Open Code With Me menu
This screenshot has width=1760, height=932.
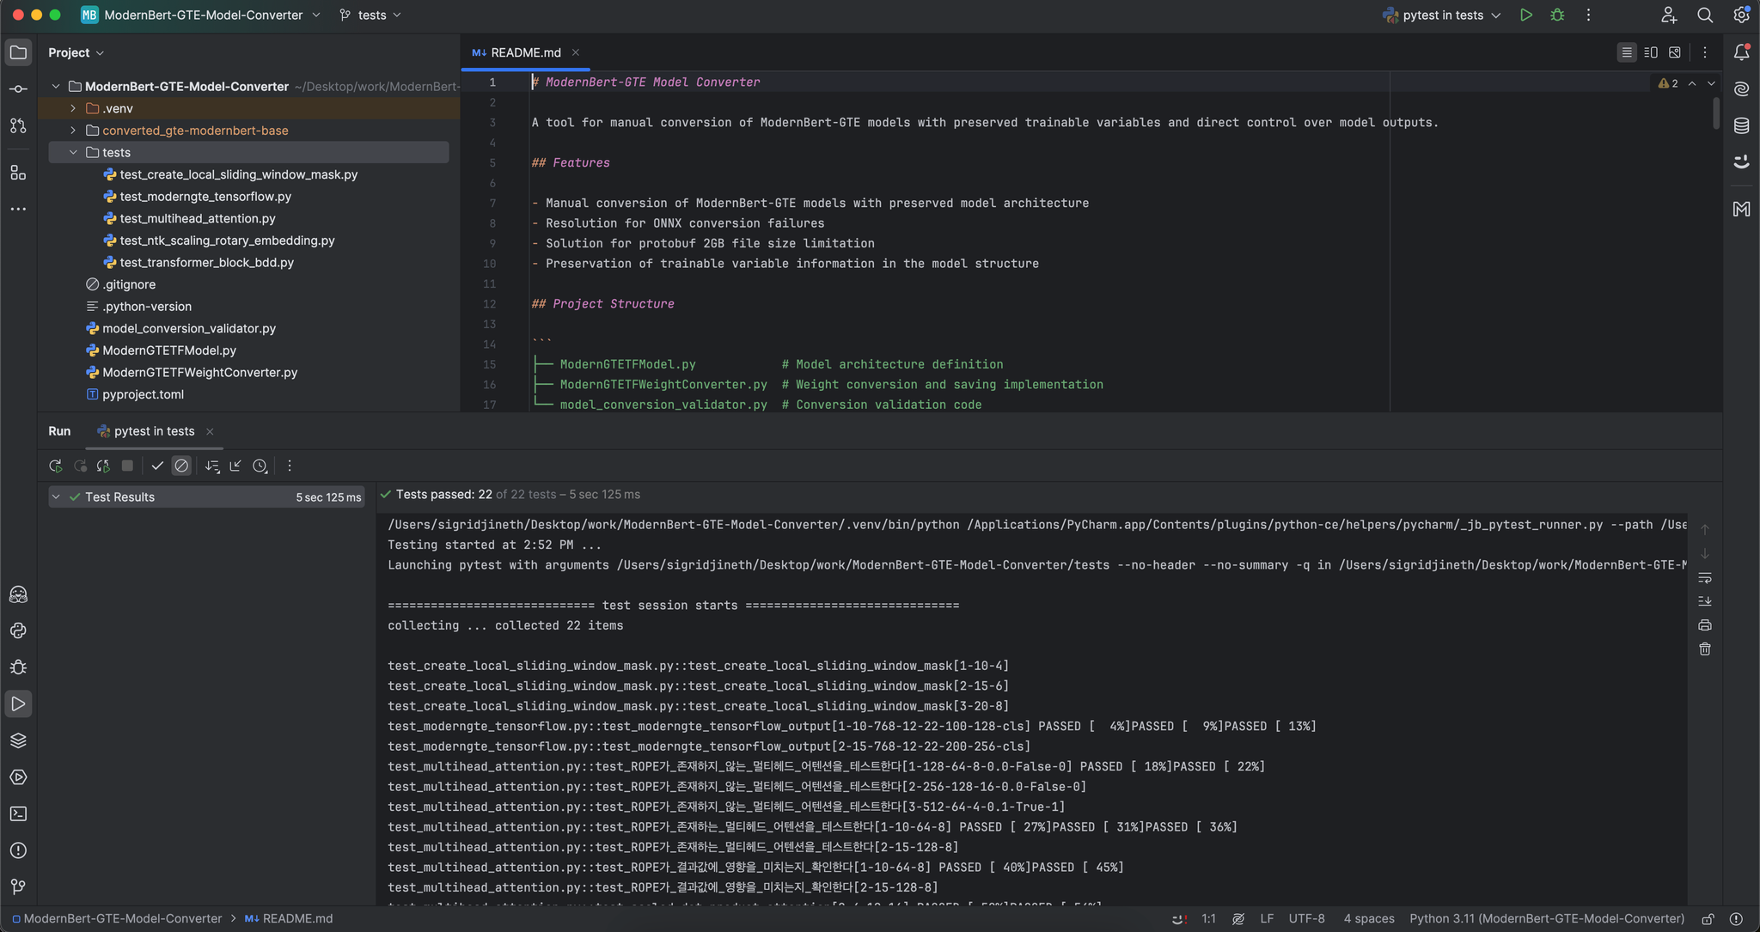tap(1669, 15)
